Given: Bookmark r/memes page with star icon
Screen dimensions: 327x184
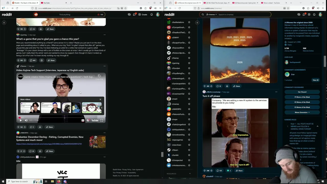Looking at the screenshot, I should point(288,8).
